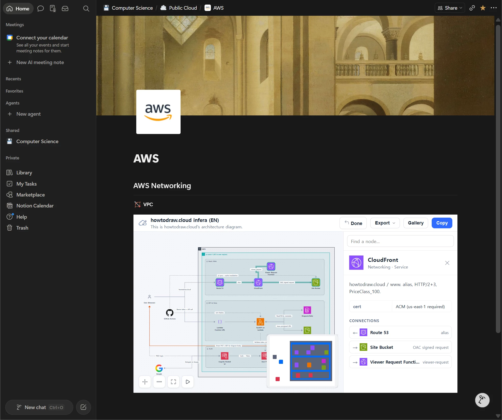Open the Library sidebar item
The image size is (502, 420).
tap(24, 173)
